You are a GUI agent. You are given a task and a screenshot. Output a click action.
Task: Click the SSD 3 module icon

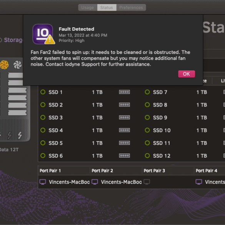pos(124,118)
